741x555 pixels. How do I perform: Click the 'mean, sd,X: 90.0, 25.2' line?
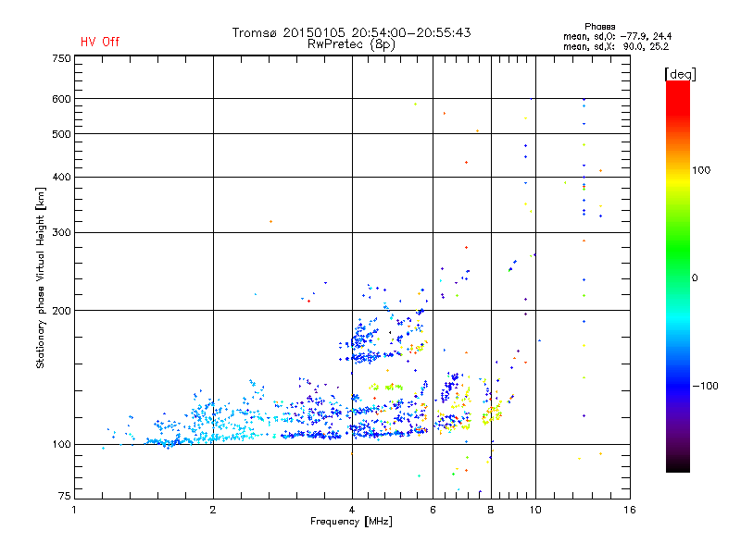[x=616, y=46]
